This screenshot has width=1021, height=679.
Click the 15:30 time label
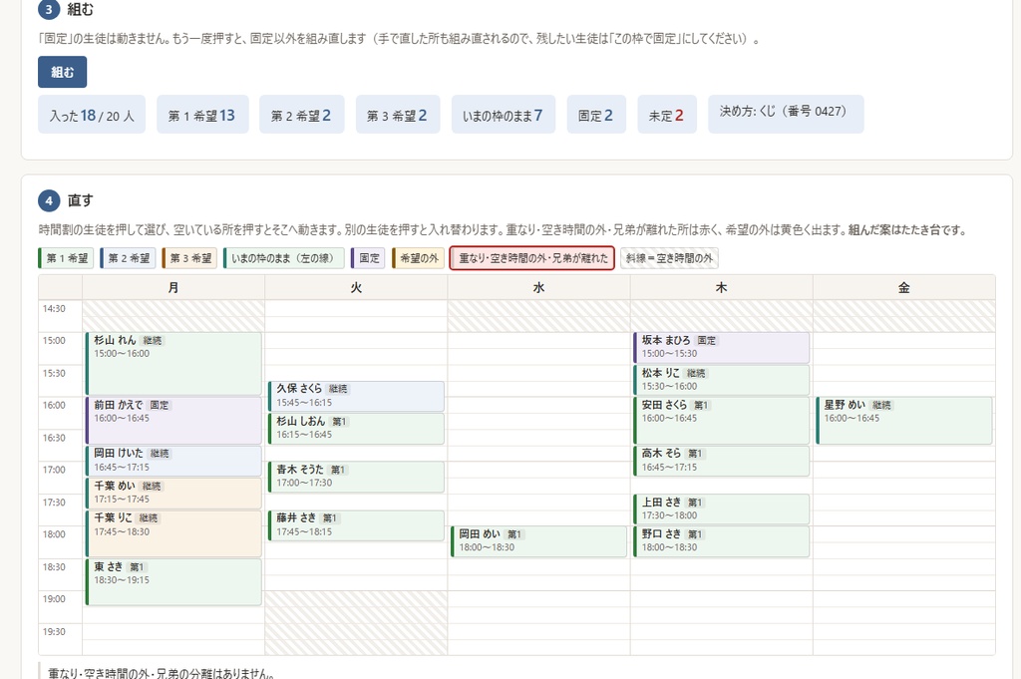54,373
